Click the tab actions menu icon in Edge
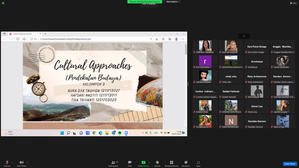299x168 pixels. pyautogui.click(x=4, y=34)
